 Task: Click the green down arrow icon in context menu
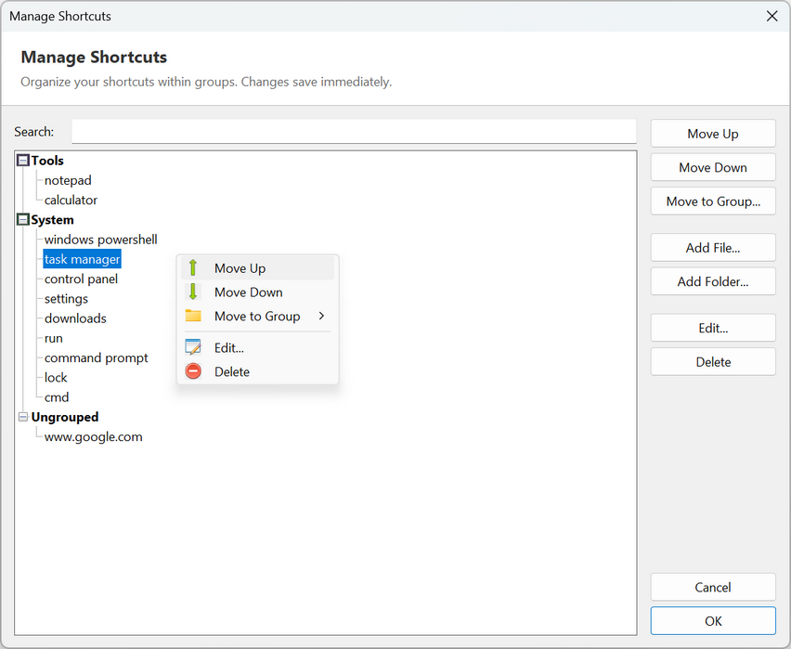click(193, 292)
